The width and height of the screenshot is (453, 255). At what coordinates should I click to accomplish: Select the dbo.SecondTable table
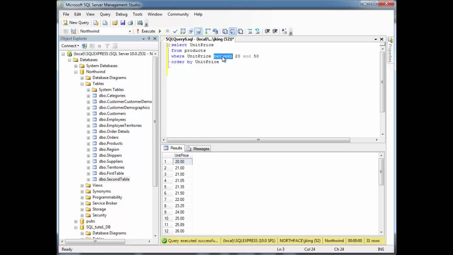(x=114, y=179)
